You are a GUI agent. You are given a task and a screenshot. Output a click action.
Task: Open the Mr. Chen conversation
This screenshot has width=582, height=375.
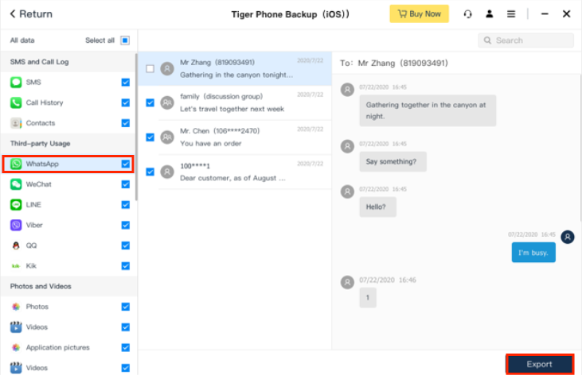[231, 137]
